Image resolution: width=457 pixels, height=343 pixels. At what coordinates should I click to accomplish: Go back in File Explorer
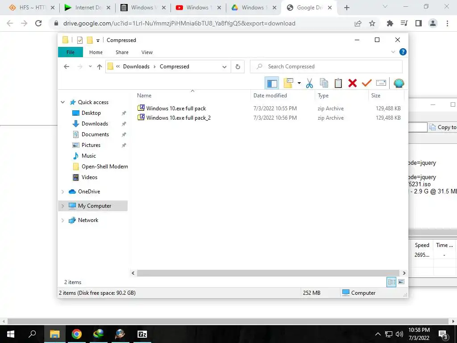coord(66,67)
